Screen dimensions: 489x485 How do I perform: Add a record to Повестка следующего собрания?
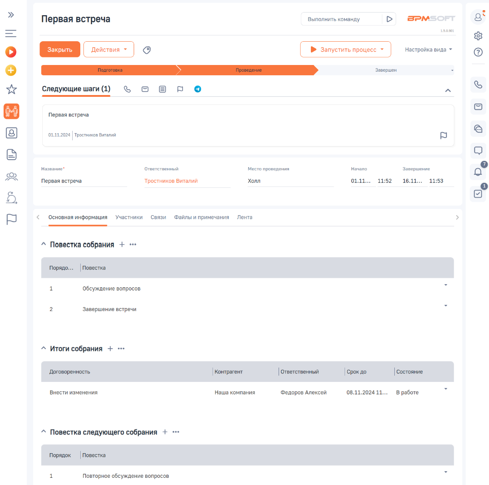click(x=165, y=432)
